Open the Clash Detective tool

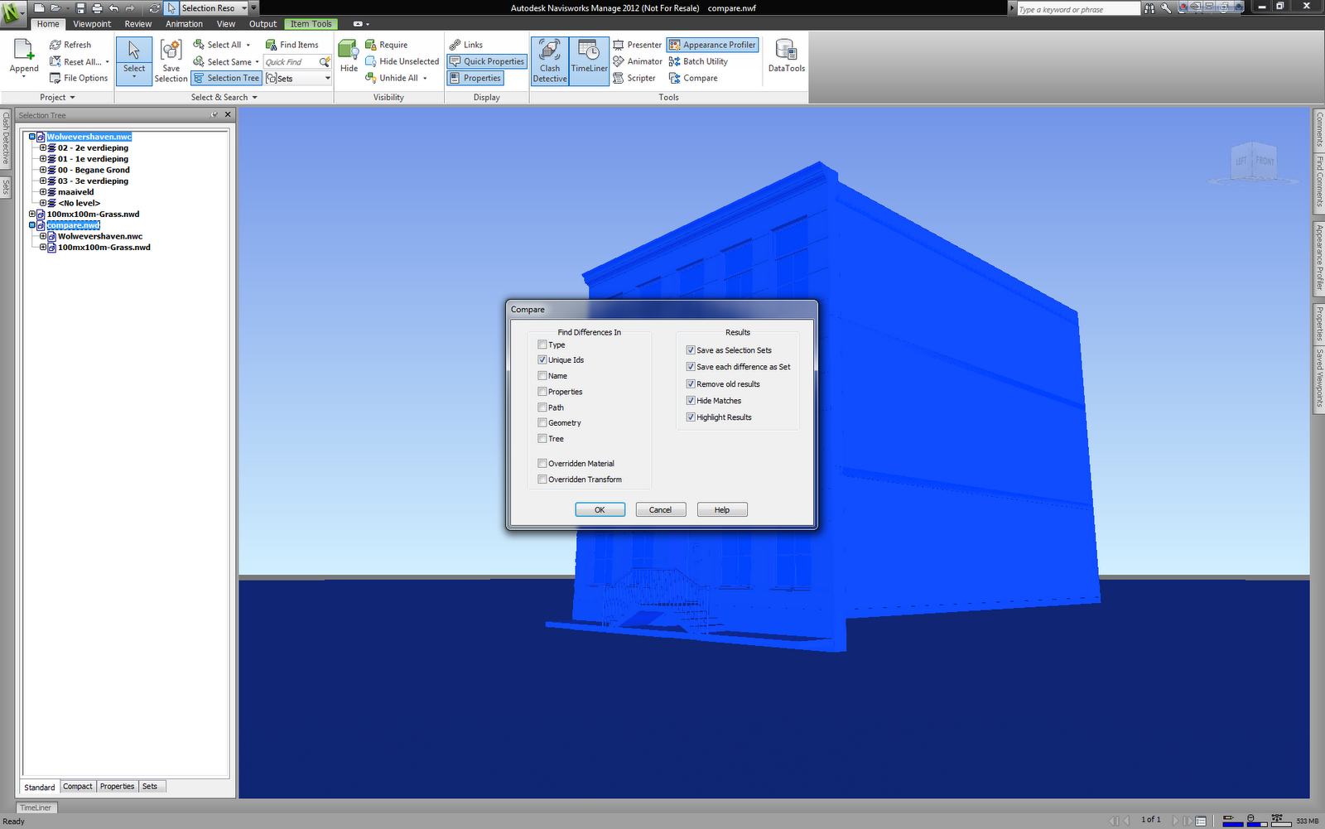(x=549, y=60)
